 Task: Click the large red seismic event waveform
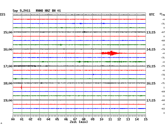[111, 53]
